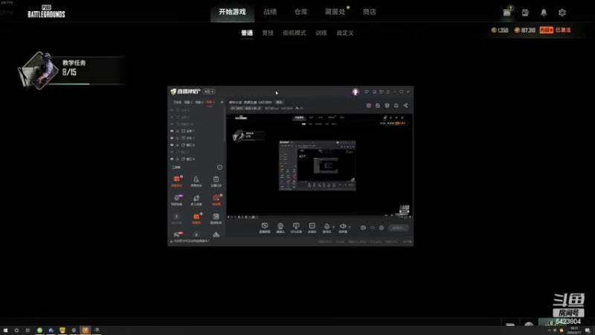This screenshot has height=335, width=595.
Task: Open the phone mirroring help link
Action: [x=191, y=241]
